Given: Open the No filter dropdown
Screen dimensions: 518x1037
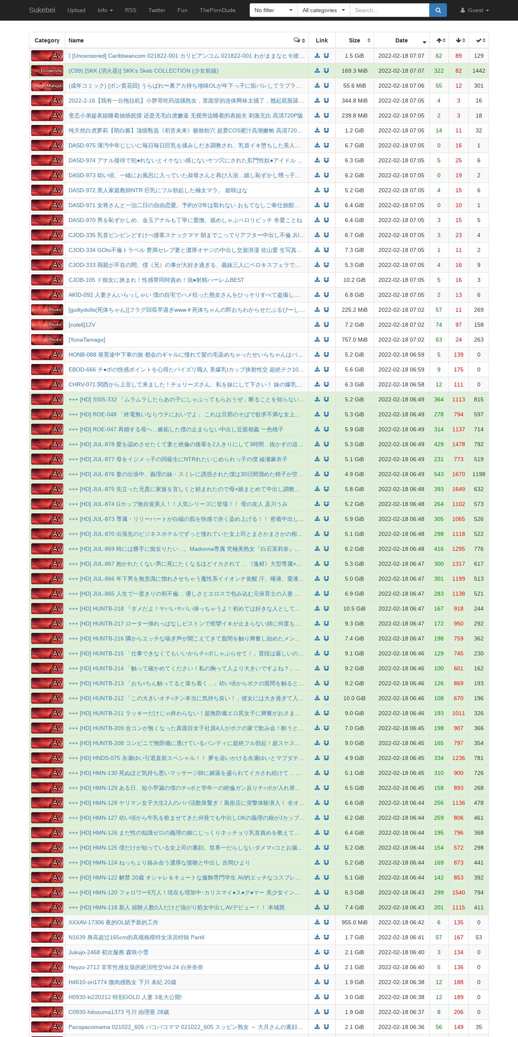Looking at the screenshot, I should 274,10.
